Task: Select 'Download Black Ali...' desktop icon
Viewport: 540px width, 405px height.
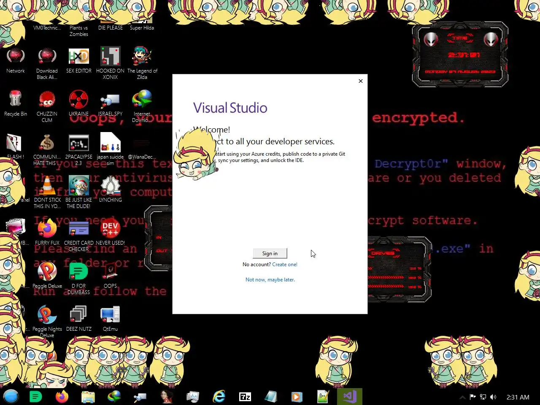Action: click(47, 63)
